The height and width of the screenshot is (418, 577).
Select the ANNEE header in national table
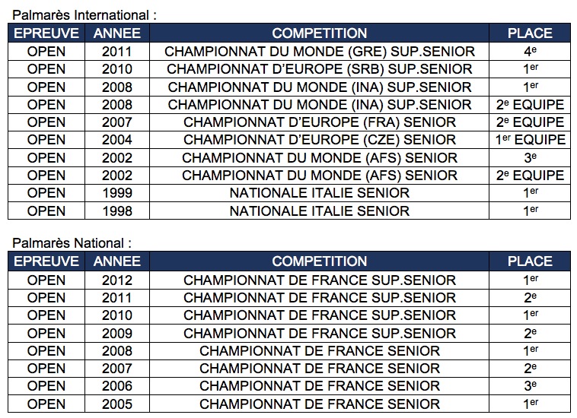pyautogui.click(x=117, y=261)
